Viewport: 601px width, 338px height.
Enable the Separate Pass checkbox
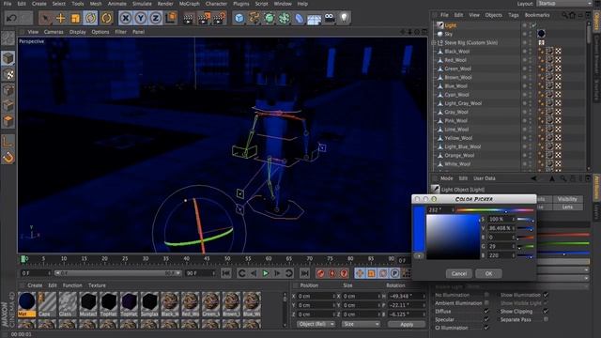546,319
